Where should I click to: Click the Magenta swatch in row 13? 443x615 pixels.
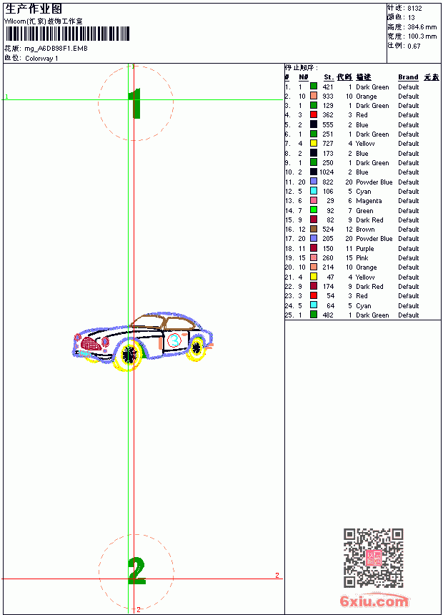pyautogui.click(x=314, y=200)
